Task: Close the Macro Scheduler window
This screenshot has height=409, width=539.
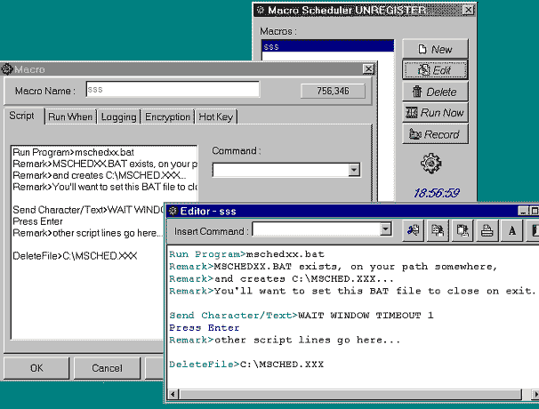Action: [468, 10]
